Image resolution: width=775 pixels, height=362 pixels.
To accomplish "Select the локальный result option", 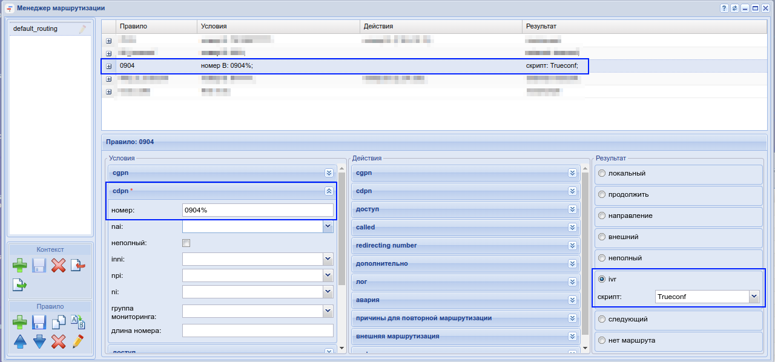I will pos(602,173).
